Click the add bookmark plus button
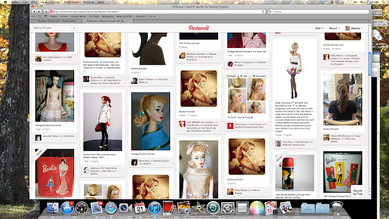This screenshot has width=389, height=219. [x=46, y=12]
